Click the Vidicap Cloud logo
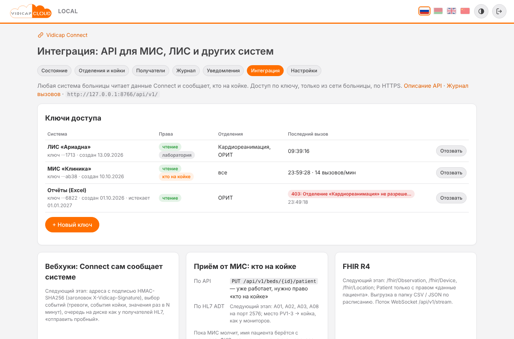This screenshot has width=514, height=339. pyautogui.click(x=31, y=11)
